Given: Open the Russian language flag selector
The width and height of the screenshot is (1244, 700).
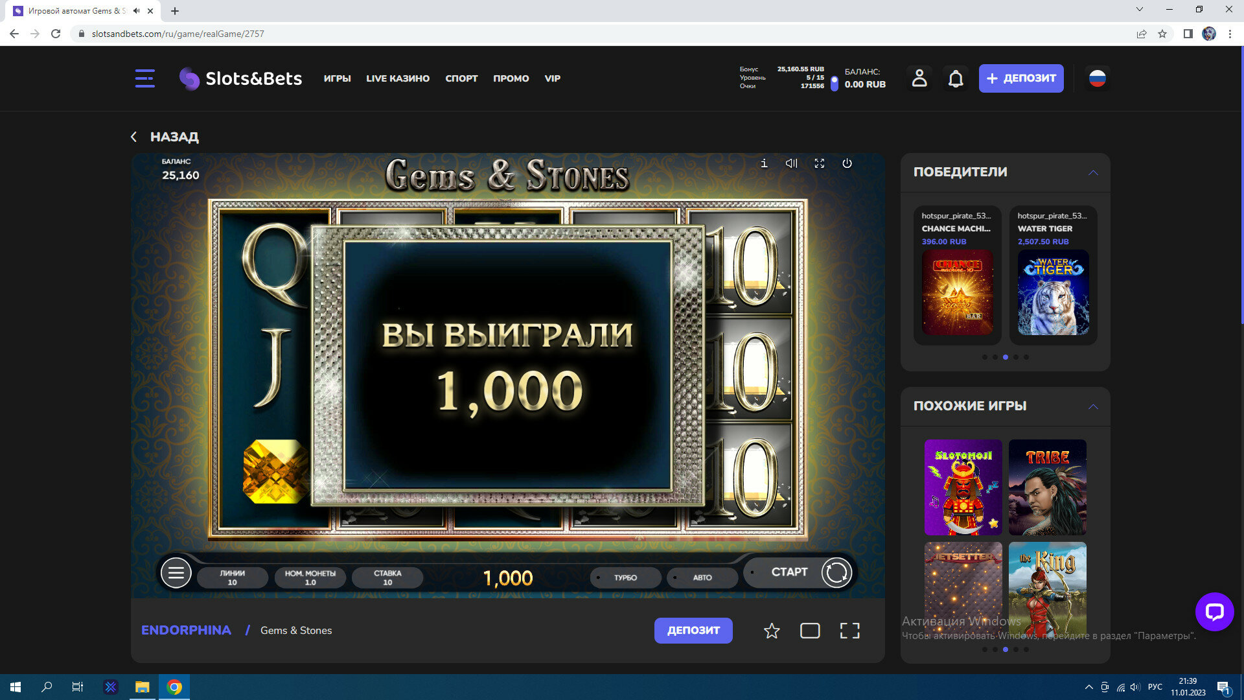Looking at the screenshot, I should pos(1097,78).
